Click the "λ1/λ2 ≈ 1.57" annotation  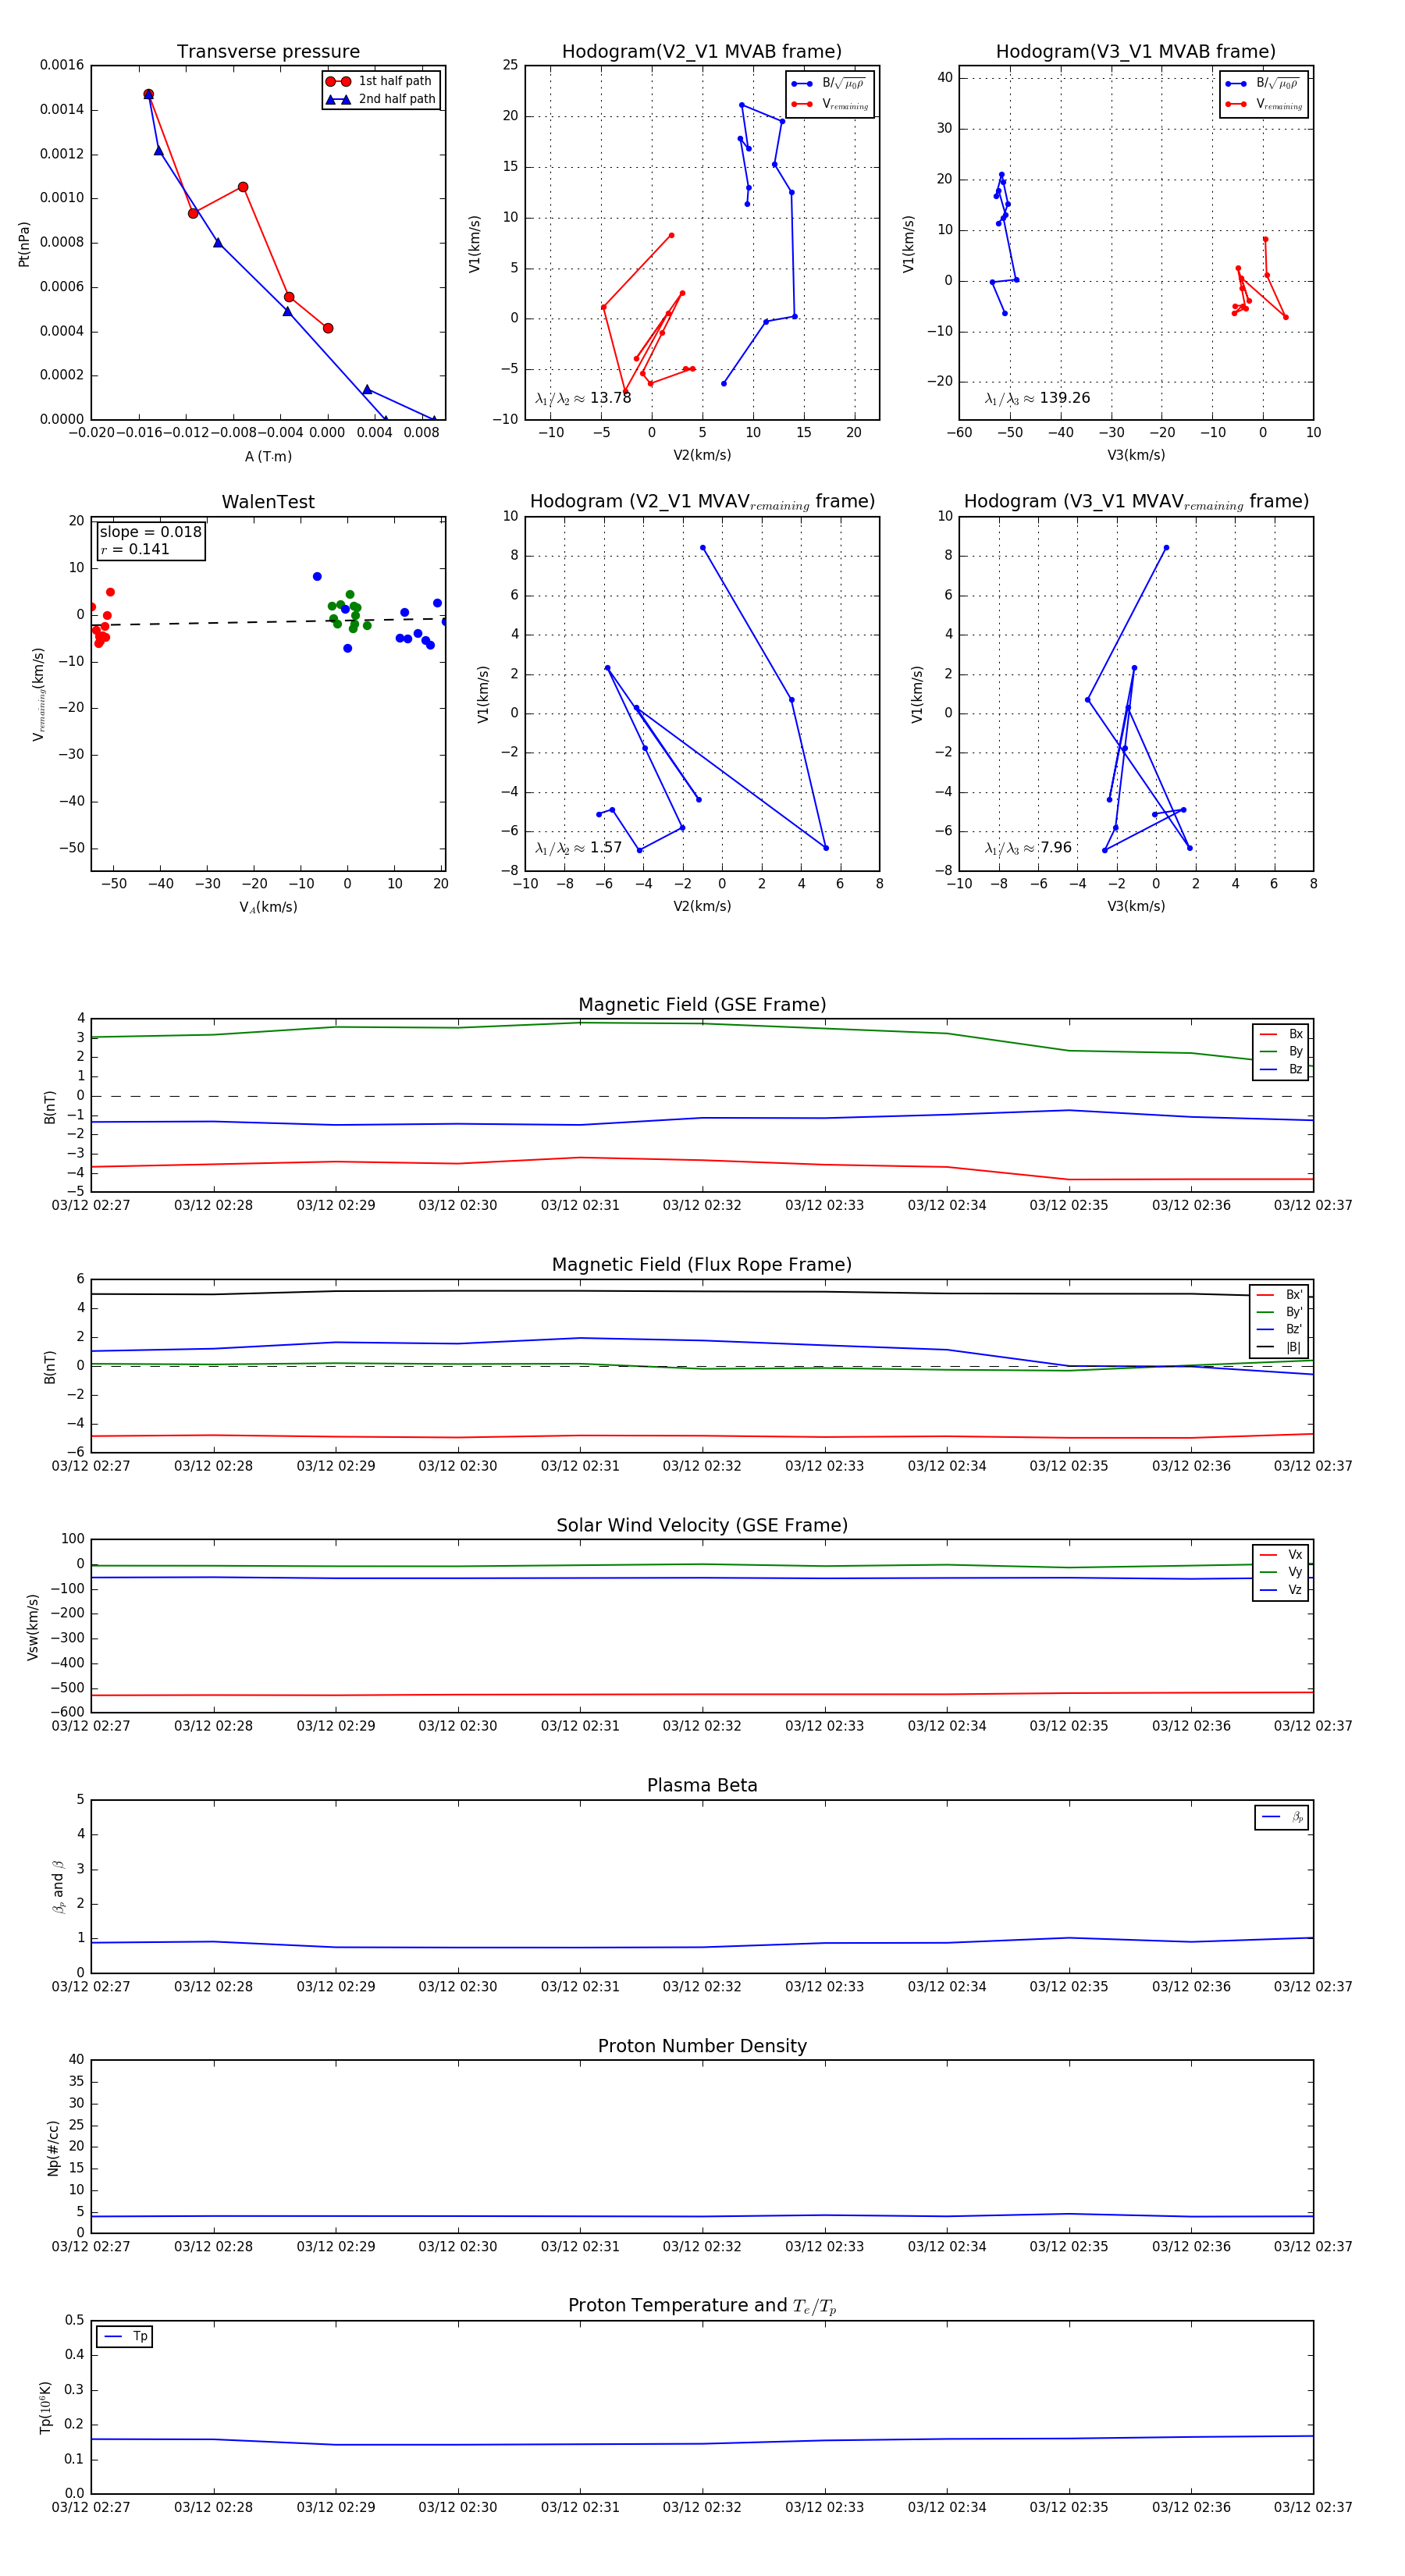click(578, 848)
